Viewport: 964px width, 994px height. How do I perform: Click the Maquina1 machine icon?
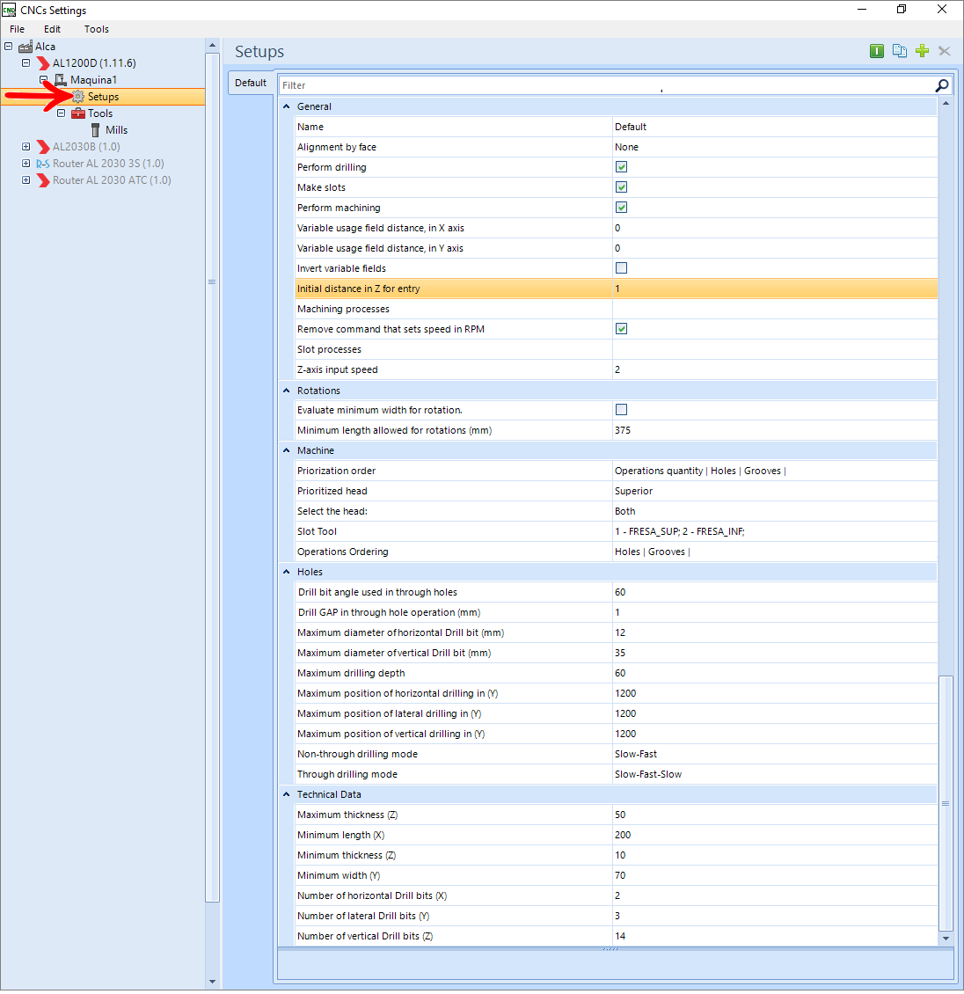pyautogui.click(x=60, y=80)
